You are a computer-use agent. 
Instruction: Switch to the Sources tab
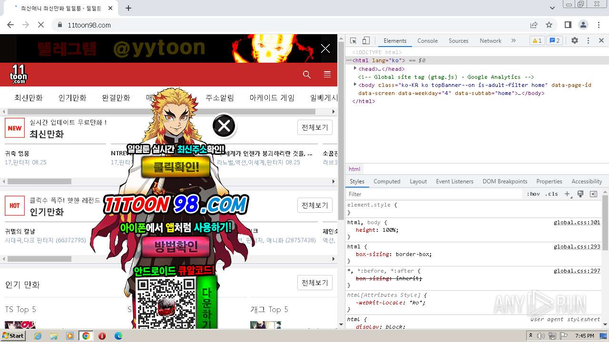point(458,41)
